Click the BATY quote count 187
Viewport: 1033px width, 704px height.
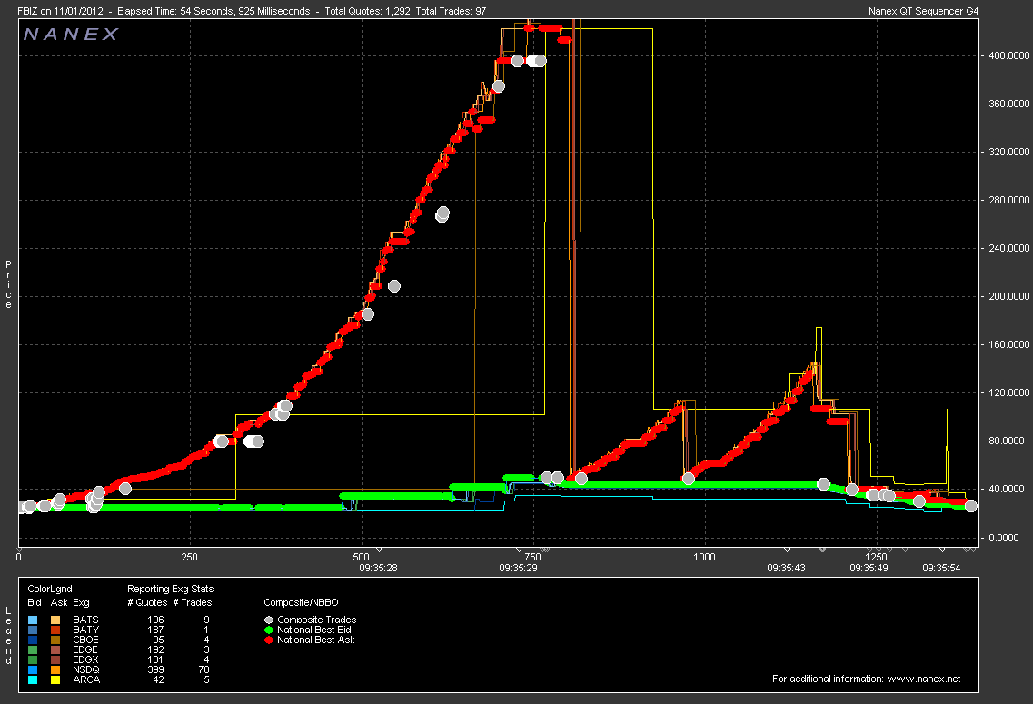point(155,630)
